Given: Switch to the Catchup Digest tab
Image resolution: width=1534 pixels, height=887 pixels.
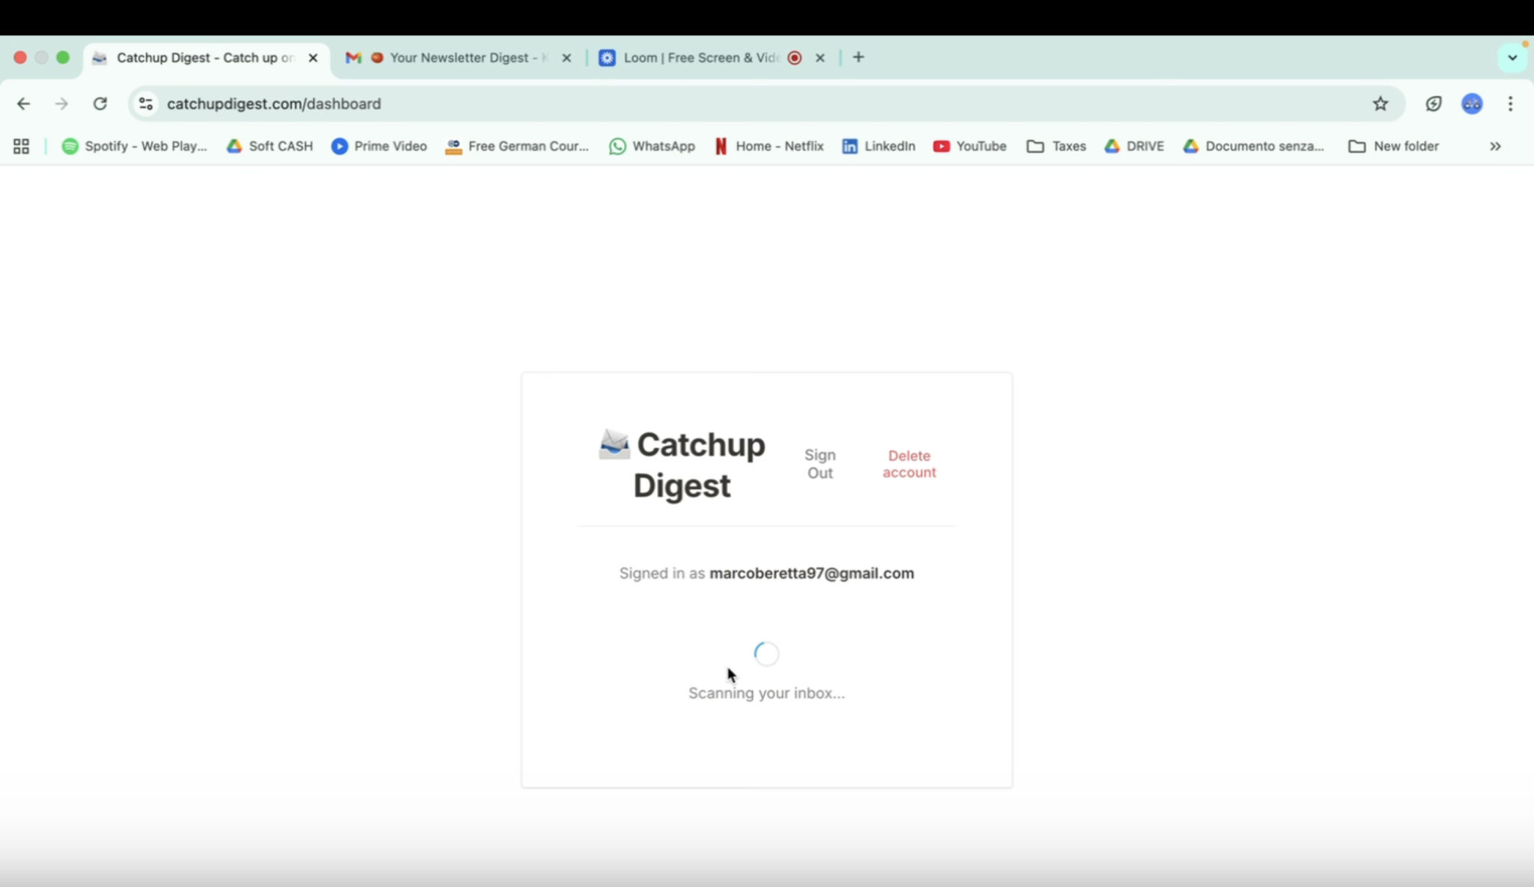Looking at the screenshot, I should pyautogui.click(x=206, y=58).
